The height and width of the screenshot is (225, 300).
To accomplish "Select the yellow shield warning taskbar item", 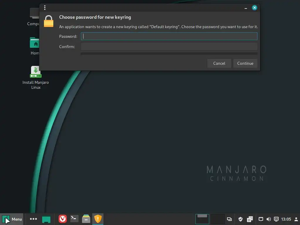I will (x=98, y=219).
